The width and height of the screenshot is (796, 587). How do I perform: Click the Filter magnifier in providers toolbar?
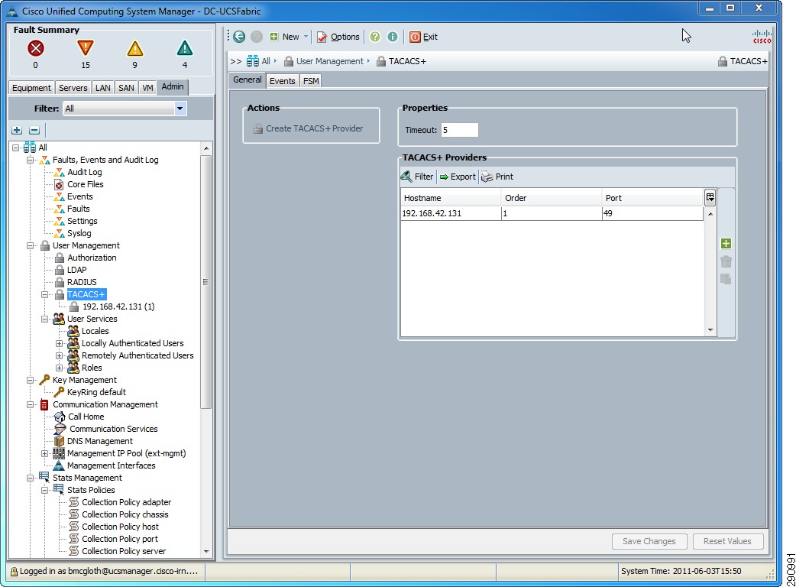click(417, 177)
